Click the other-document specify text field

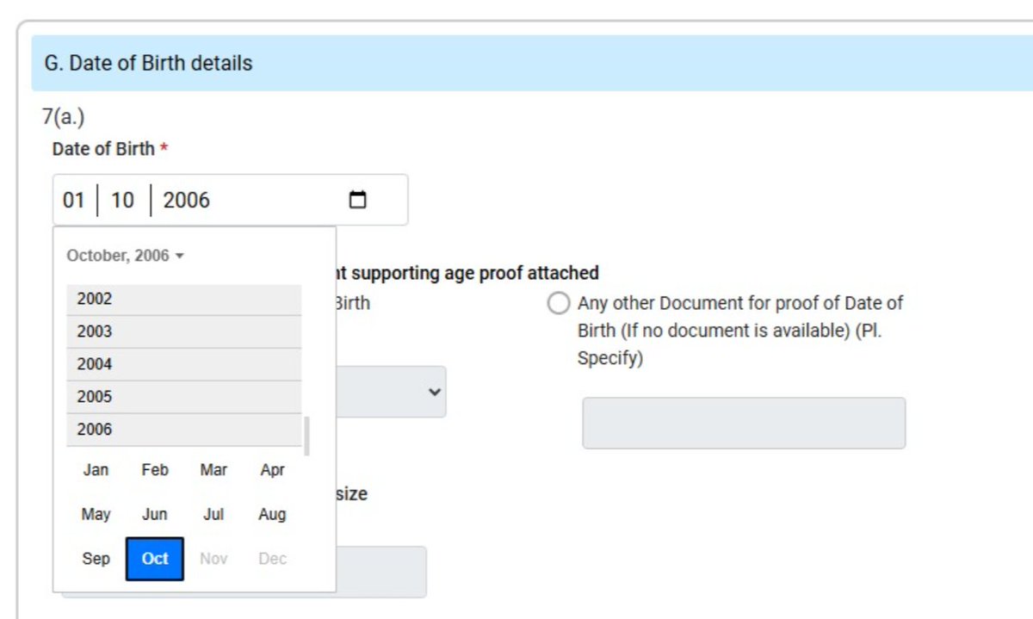(x=744, y=423)
